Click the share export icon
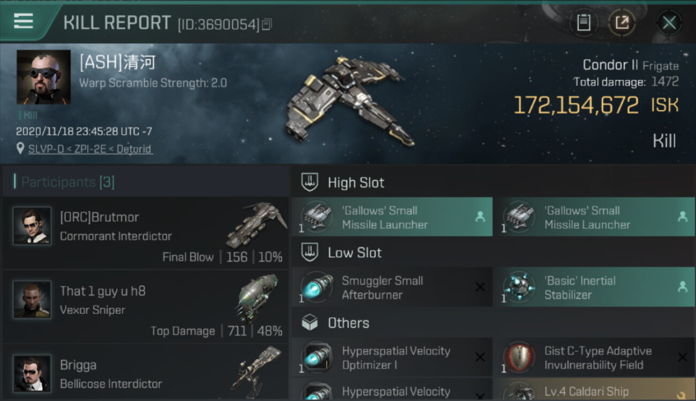 pos(622,22)
